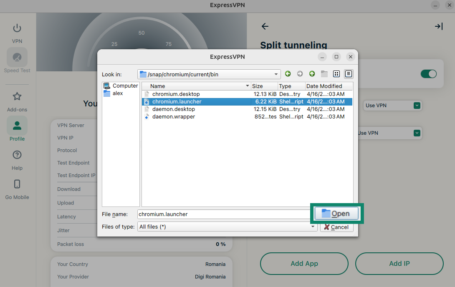The width and height of the screenshot is (455, 287).
Task: Create a new folder using toolbar icon
Action: [324, 74]
